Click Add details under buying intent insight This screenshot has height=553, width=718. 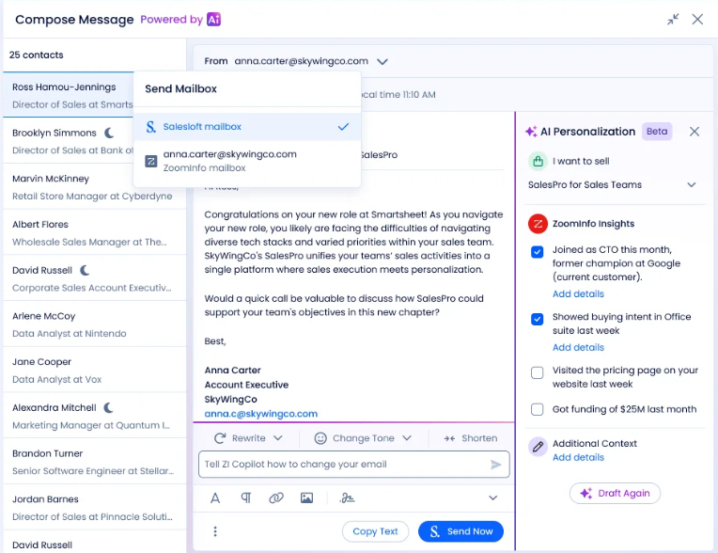pos(578,348)
